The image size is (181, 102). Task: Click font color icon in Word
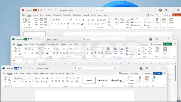pyautogui.click(x=46, y=81)
